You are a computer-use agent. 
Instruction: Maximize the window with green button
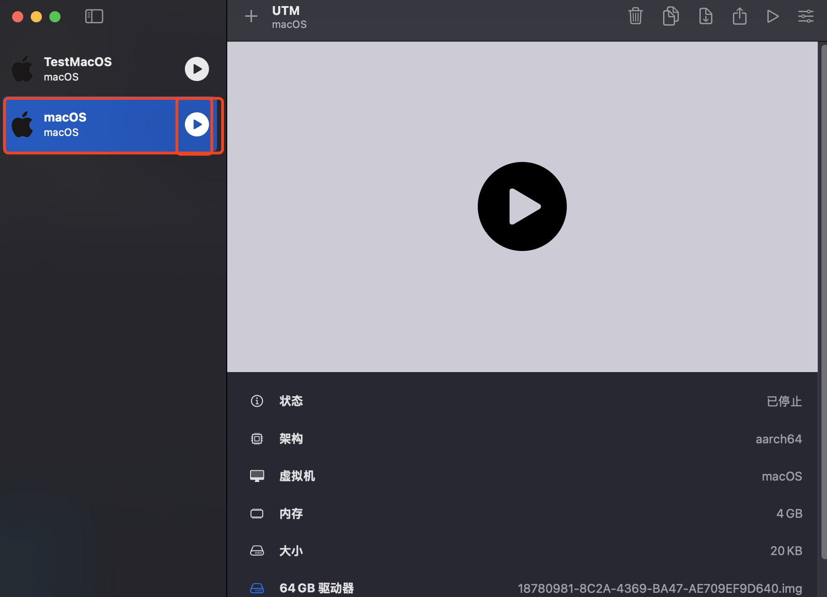point(55,17)
